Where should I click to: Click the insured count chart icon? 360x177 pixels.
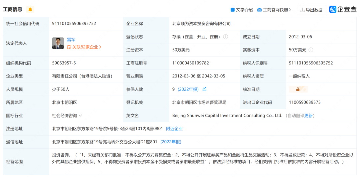pos(204,89)
